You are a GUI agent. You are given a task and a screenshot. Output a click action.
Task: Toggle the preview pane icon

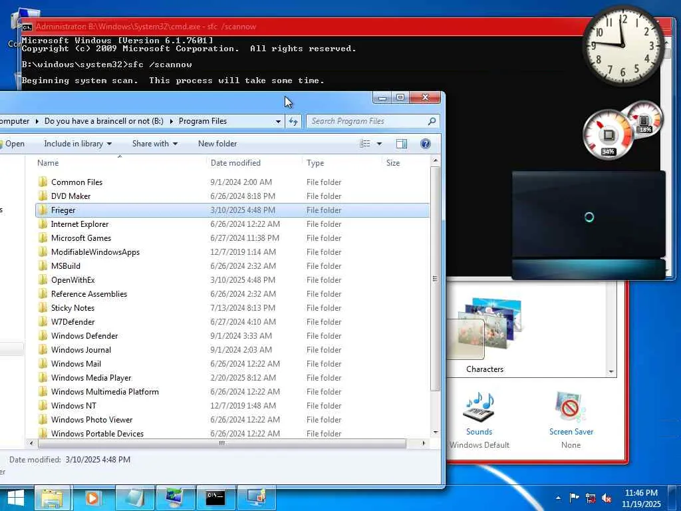pos(401,144)
